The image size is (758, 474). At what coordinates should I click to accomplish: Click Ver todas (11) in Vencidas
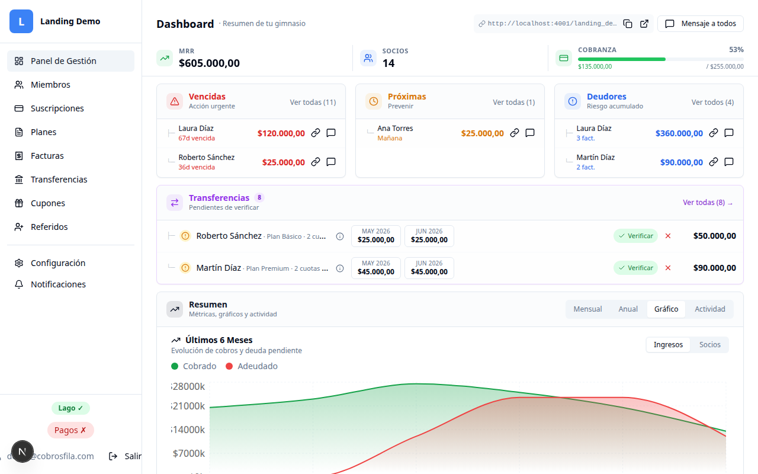313,102
